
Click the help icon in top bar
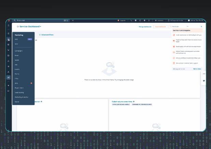click(x=140, y=20)
